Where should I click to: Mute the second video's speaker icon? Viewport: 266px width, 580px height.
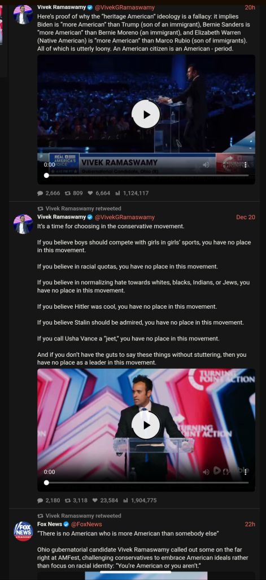[x=206, y=472]
